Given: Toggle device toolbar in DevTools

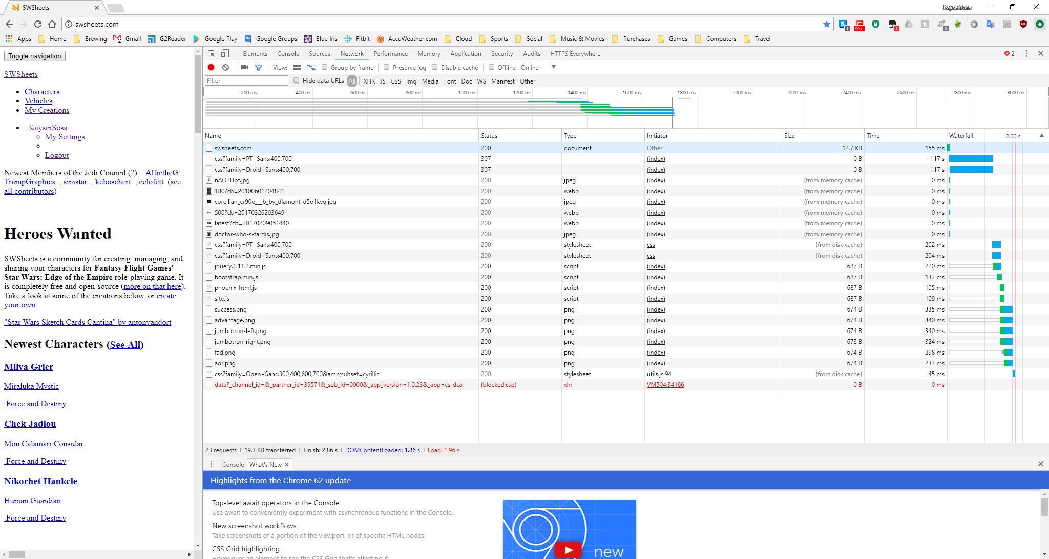Looking at the screenshot, I should pos(225,53).
